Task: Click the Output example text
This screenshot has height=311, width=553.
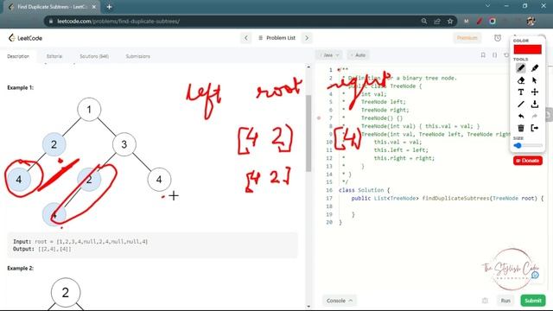Action: point(42,249)
